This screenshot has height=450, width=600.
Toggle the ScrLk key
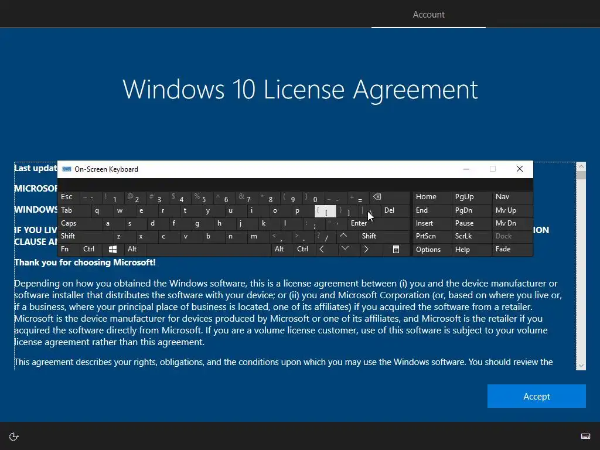[472, 236]
